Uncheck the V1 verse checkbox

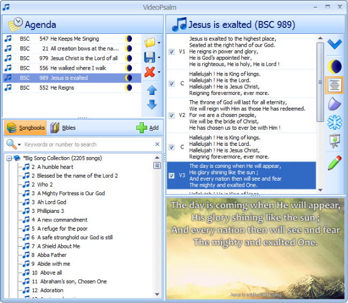coord(172,52)
